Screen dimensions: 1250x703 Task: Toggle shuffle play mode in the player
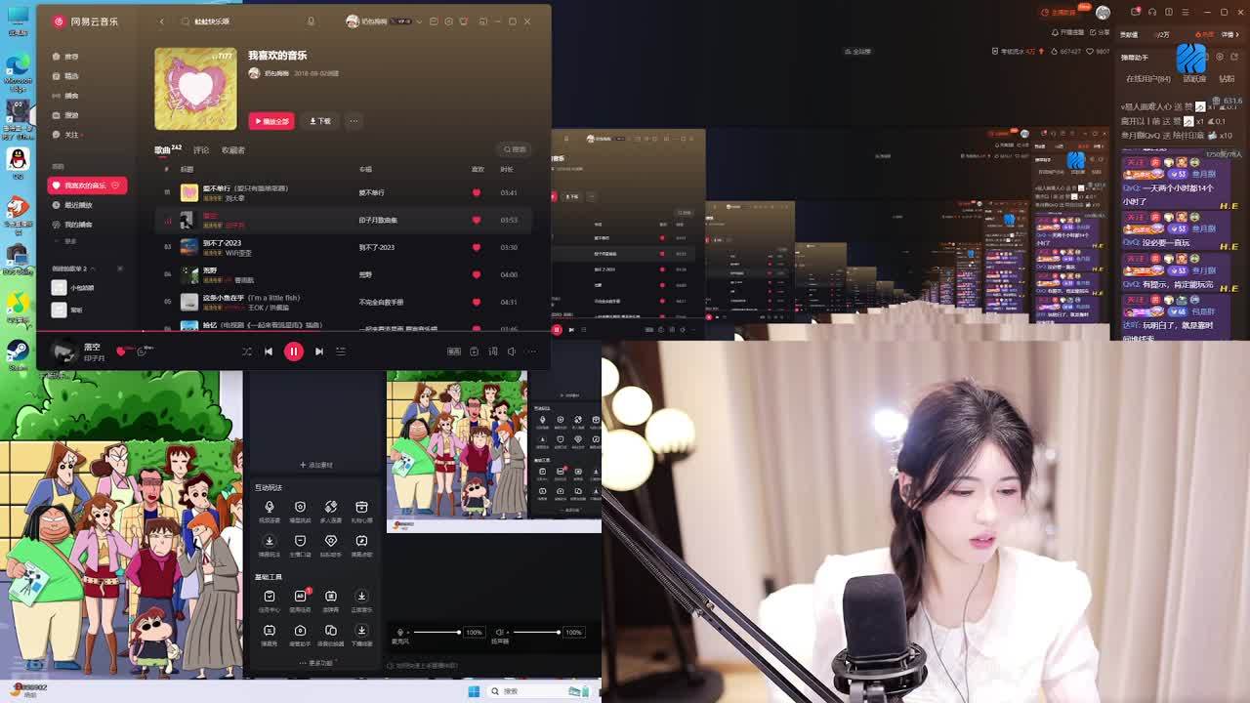[x=246, y=351]
